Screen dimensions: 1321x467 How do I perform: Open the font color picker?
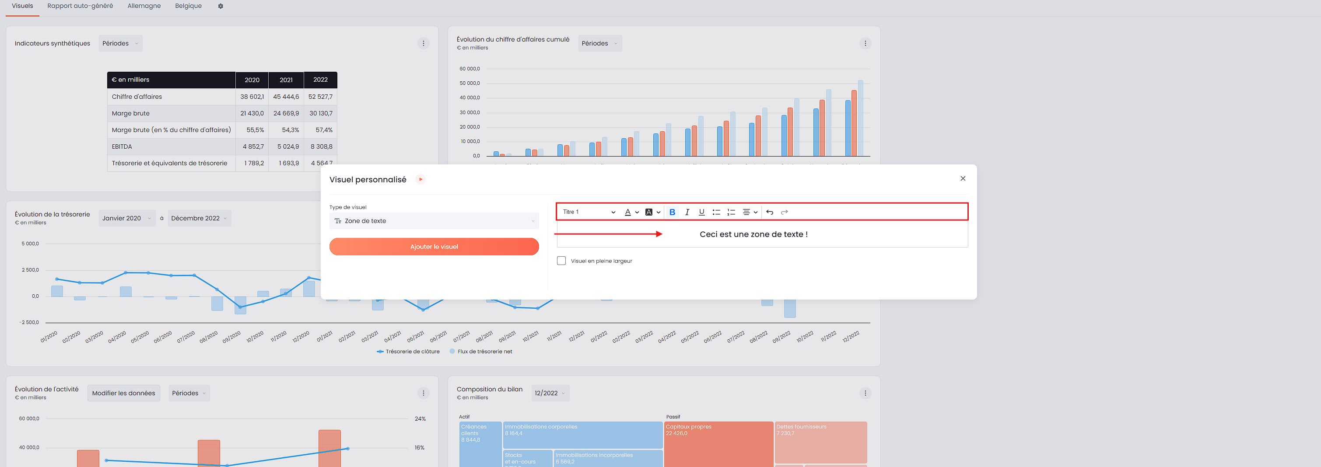click(x=631, y=212)
